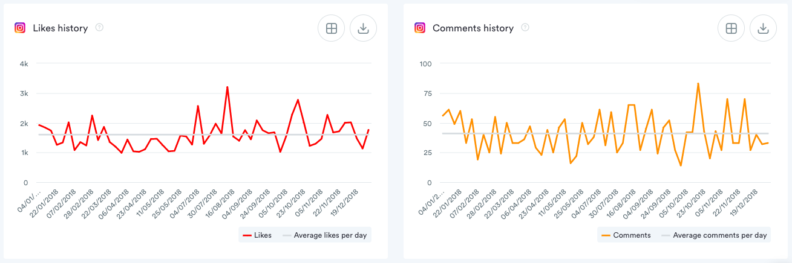Click the red Likes legend color marker

point(247,235)
